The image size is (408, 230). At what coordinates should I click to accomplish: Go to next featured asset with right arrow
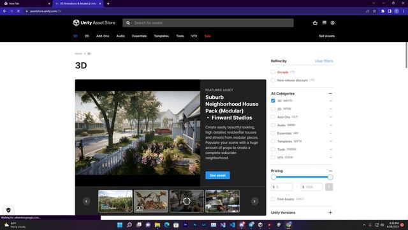pos(254,201)
